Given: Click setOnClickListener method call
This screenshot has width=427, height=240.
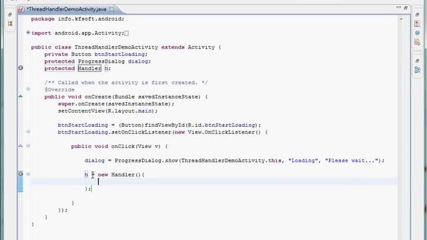Looking at the screenshot, I should pos(141,132).
